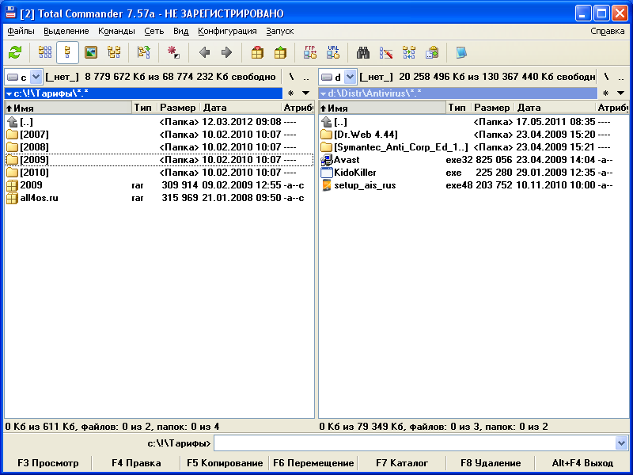This screenshot has height=475, width=633.
Task: Open the Запуск menu
Action: point(280,31)
